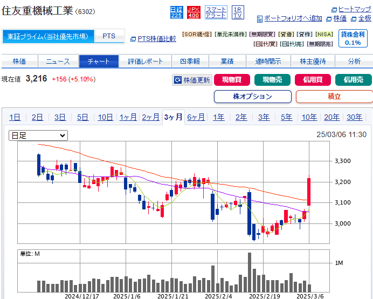Select 1ヶ月 chart period
The width and height of the screenshot is (373, 299).
pyautogui.click(x=128, y=117)
